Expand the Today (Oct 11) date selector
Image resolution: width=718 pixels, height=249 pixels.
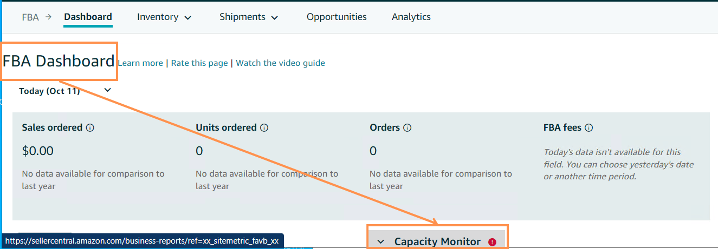[107, 90]
